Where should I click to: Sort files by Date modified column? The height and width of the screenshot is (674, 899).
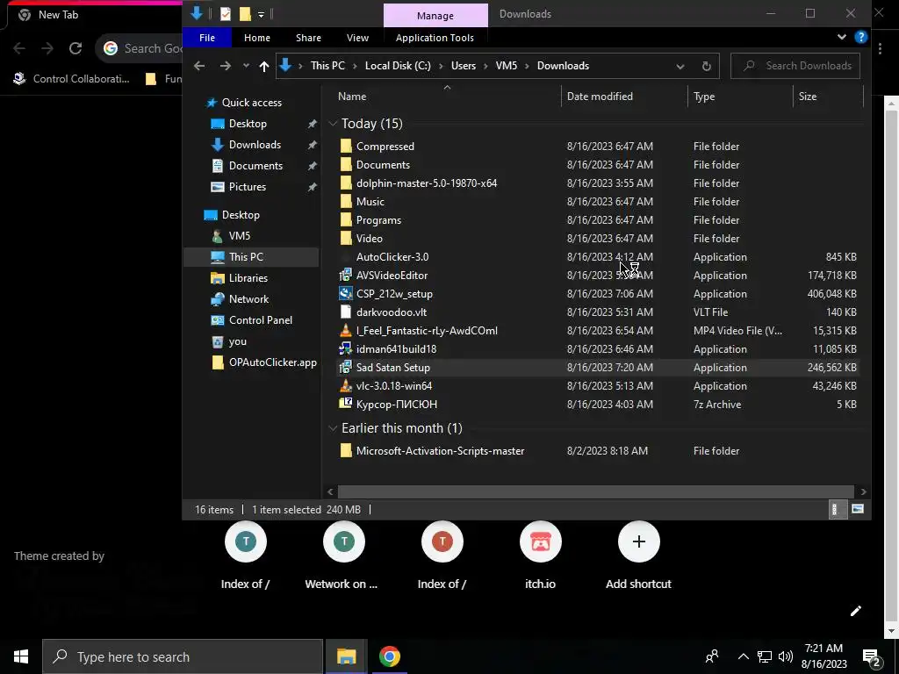[x=600, y=97]
